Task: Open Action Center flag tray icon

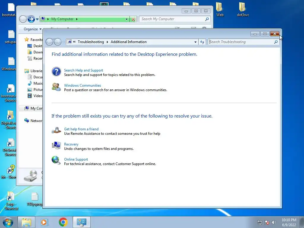Action: pyautogui.click(x=267, y=222)
